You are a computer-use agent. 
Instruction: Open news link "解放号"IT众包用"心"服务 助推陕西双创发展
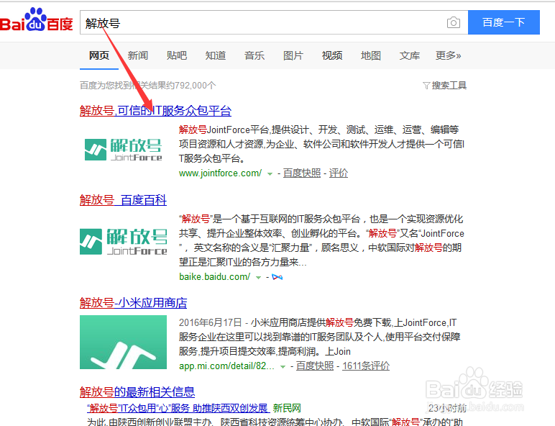(178, 408)
